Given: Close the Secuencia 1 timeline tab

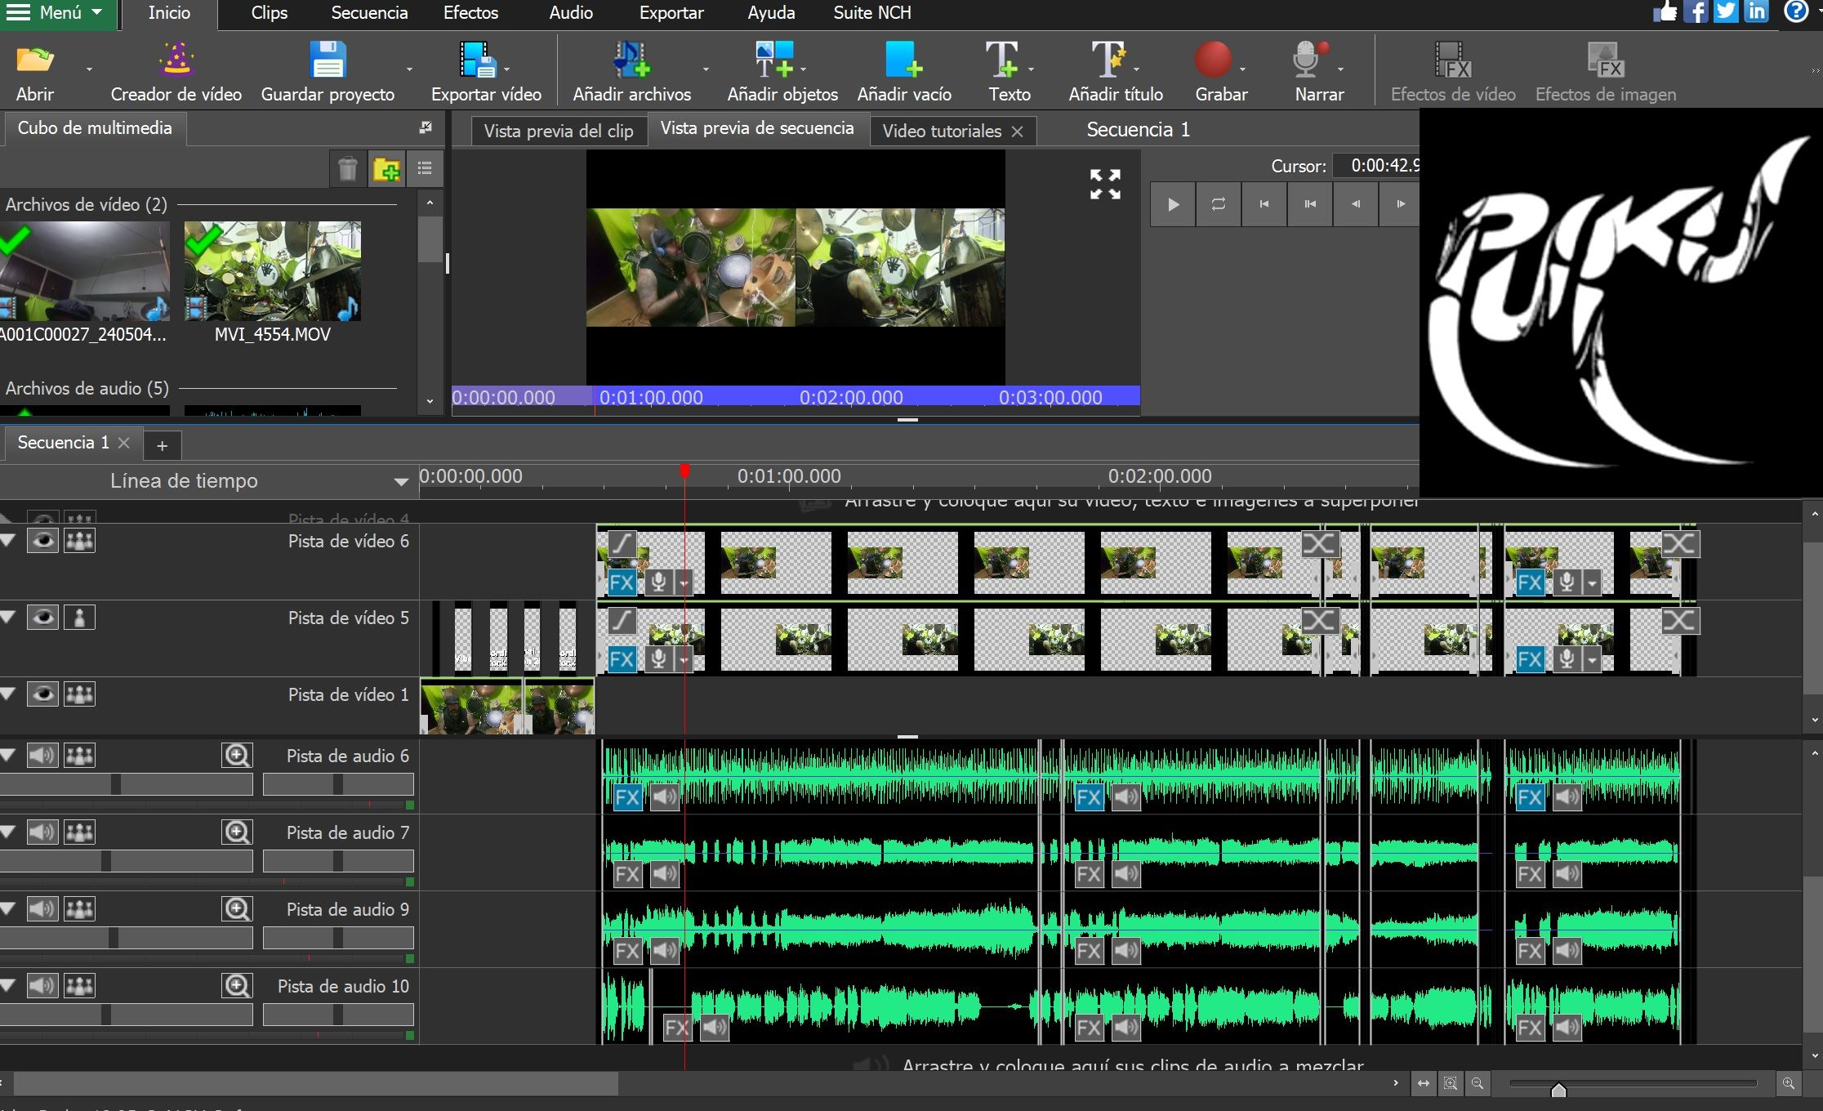Looking at the screenshot, I should tap(124, 443).
